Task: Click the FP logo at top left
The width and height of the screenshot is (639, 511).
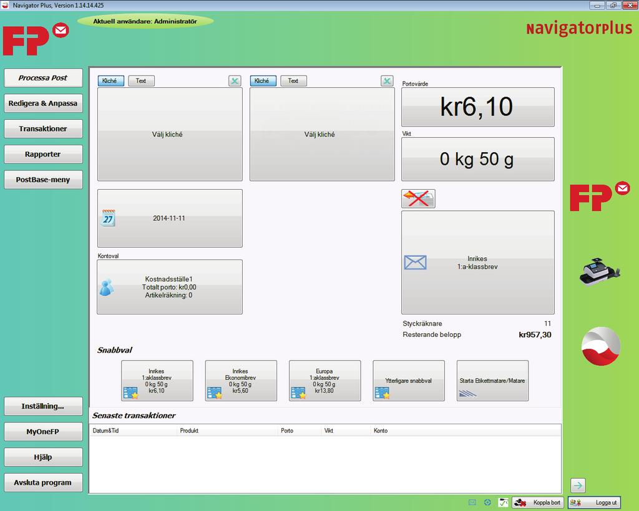Action: tap(36, 39)
